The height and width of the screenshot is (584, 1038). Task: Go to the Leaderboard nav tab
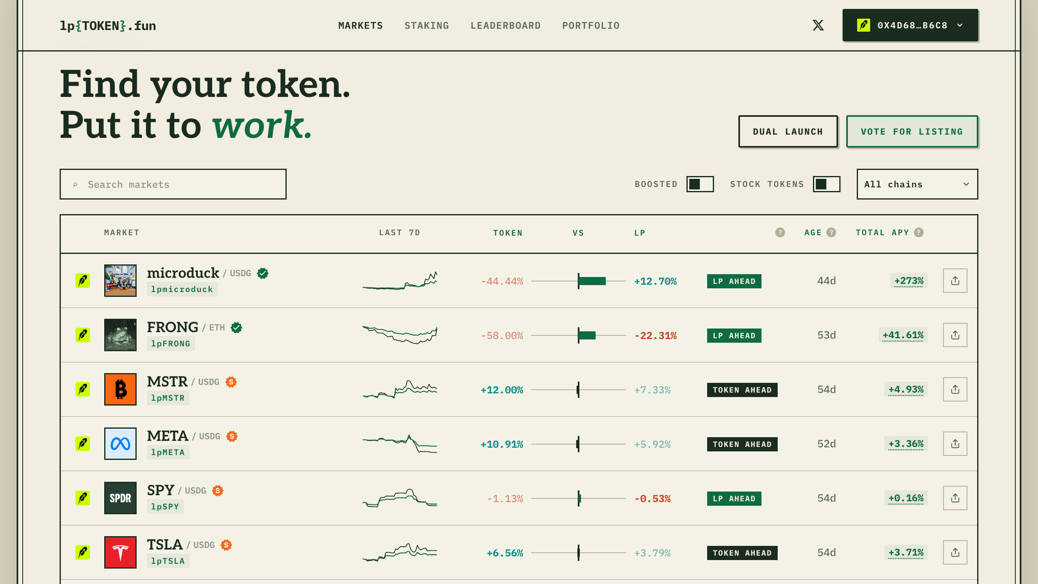click(506, 26)
